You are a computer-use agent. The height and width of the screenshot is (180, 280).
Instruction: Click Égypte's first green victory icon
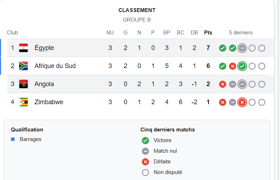click(x=223, y=48)
